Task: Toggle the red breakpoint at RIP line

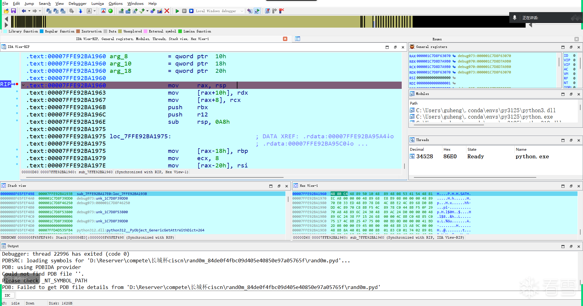Action: pos(17,84)
